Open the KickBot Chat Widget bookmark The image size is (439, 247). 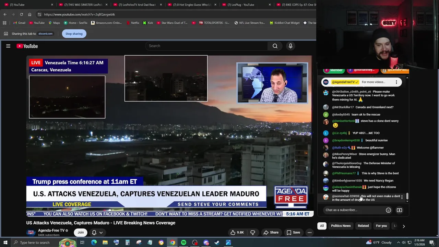click(x=284, y=23)
